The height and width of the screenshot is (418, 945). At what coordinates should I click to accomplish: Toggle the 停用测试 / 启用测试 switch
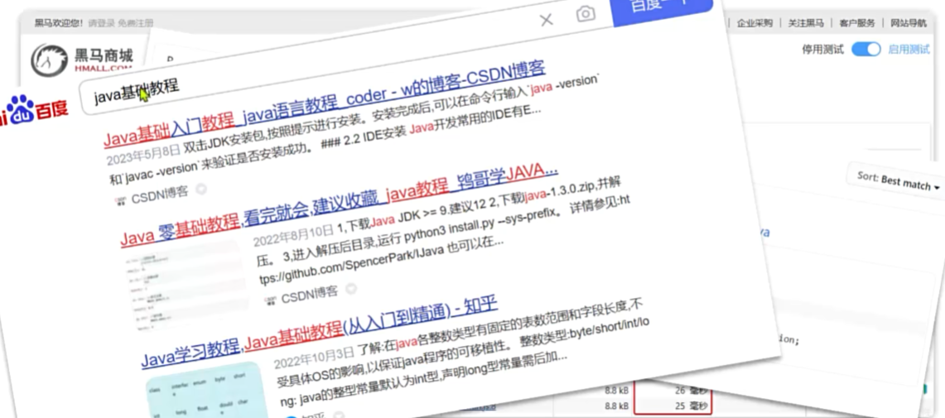(x=866, y=50)
